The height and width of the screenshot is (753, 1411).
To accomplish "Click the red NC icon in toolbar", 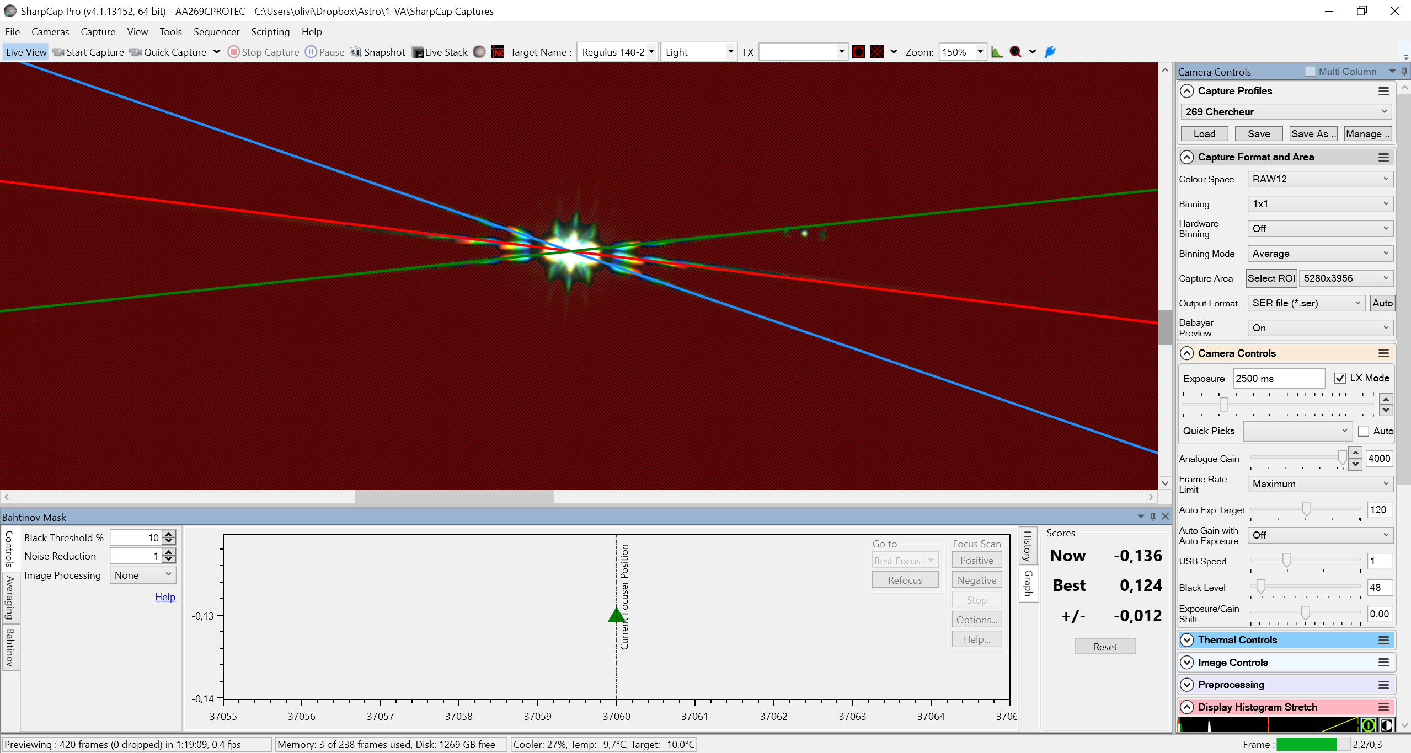I will pos(498,52).
